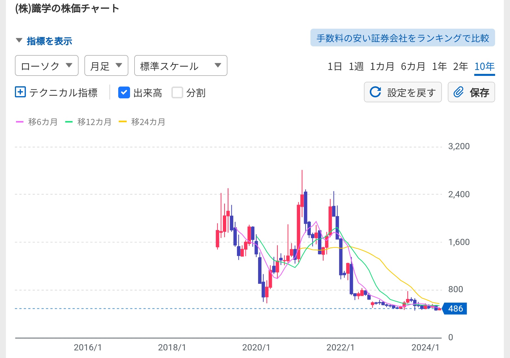Click the 1,600 price axis label
Viewport: 510px width, 358px height.
point(459,242)
